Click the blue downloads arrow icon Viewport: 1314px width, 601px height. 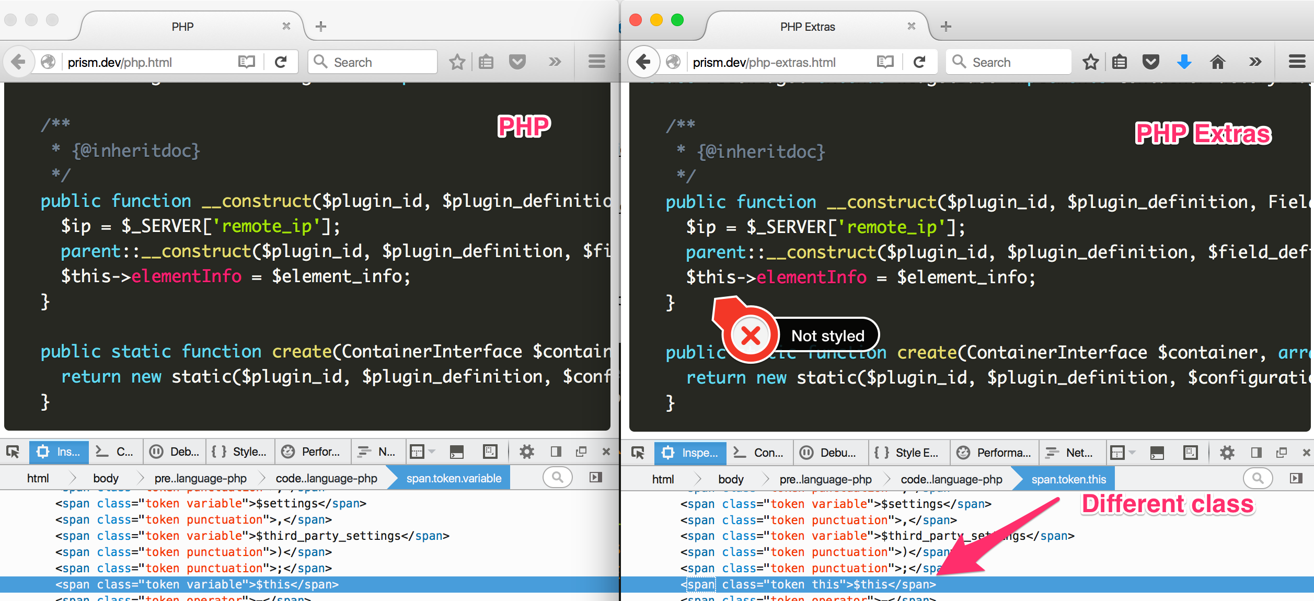[1184, 62]
